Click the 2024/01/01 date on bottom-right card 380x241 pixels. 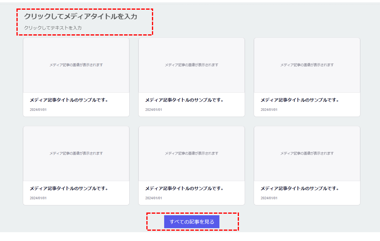pyautogui.click(x=269, y=198)
